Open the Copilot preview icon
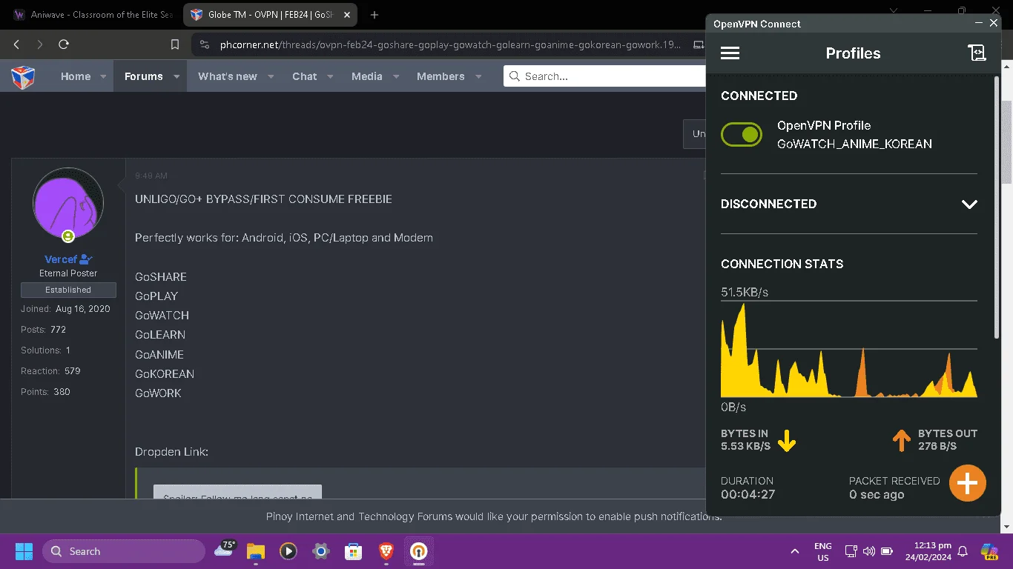This screenshot has width=1013, height=569. (x=989, y=551)
